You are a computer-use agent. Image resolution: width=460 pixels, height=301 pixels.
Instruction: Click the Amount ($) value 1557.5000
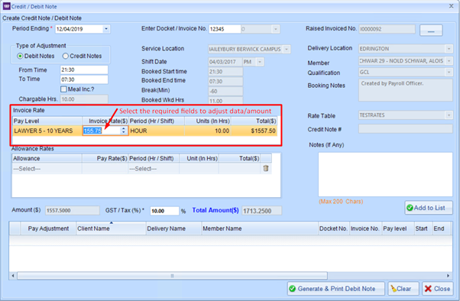pos(73,210)
